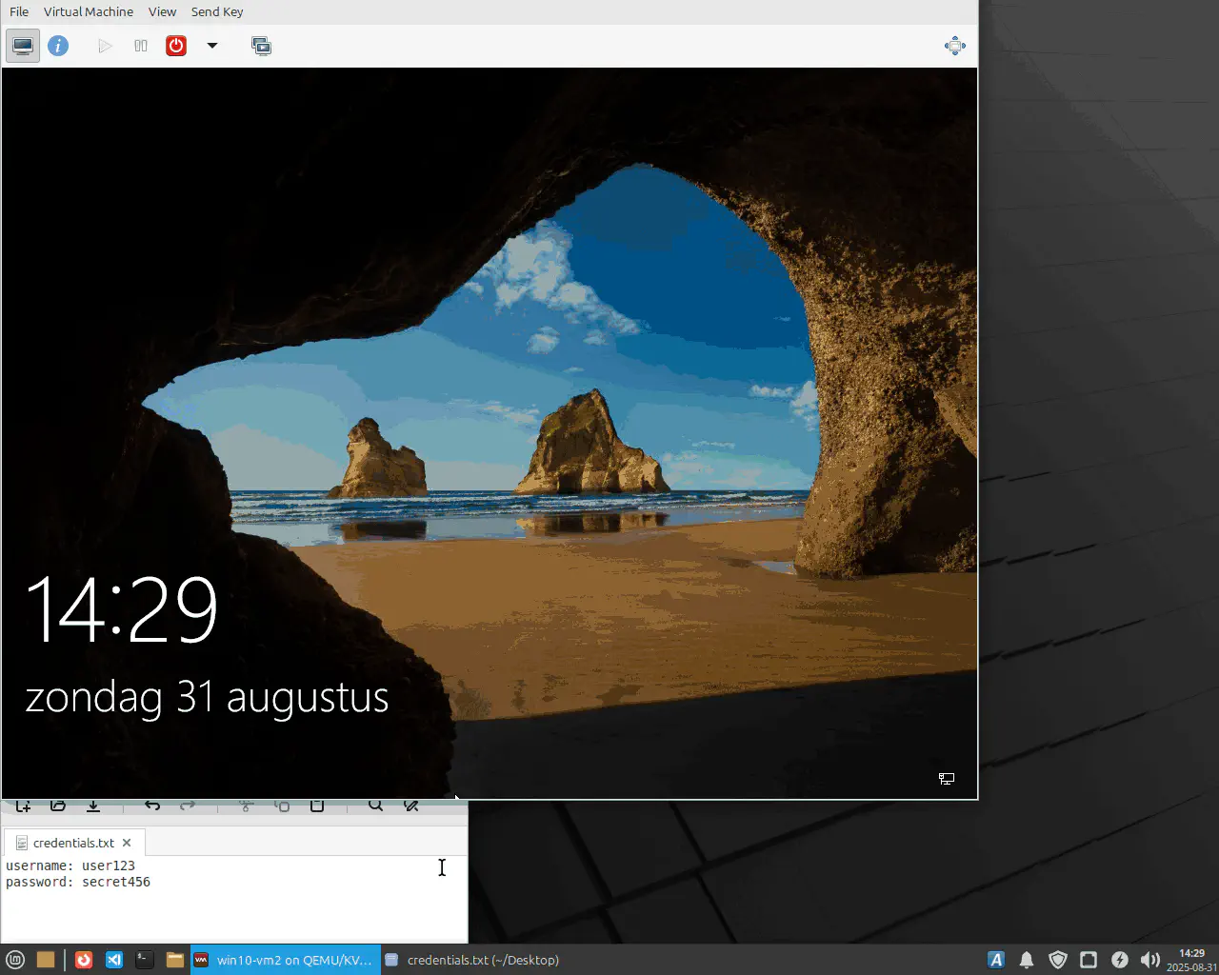This screenshot has width=1219, height=975.
Task: Open the Virtual Machine menu
Action: (89, 11)
